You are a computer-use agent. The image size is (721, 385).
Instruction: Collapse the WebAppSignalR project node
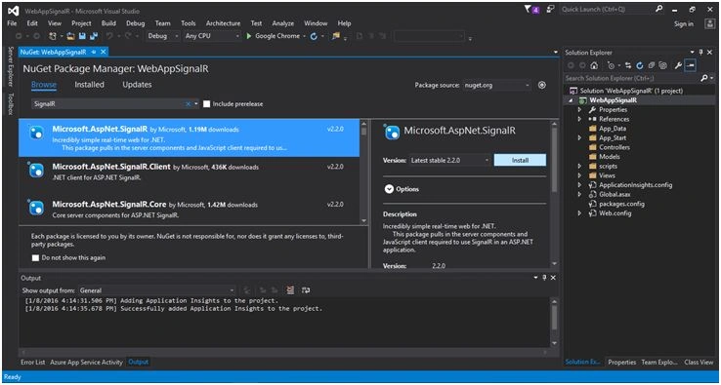click(572, 100)
